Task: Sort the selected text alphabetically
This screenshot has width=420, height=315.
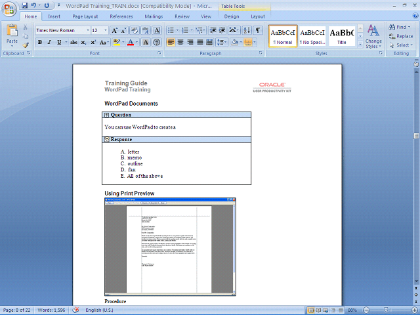Action: pyautogui.click(x=247, y=30)
